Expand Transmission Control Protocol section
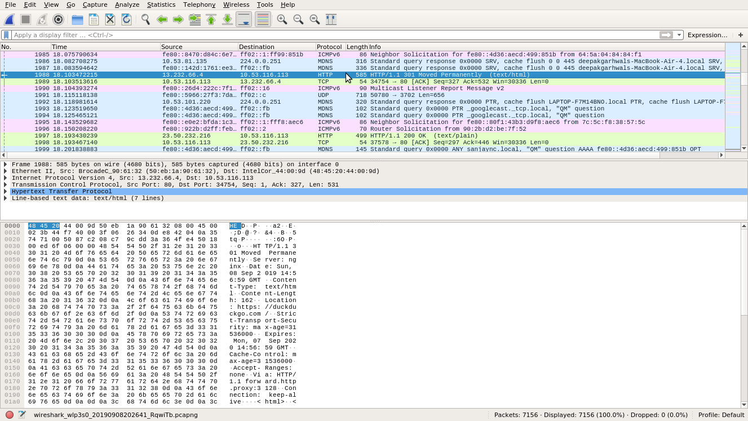 (x=5, y=185)
